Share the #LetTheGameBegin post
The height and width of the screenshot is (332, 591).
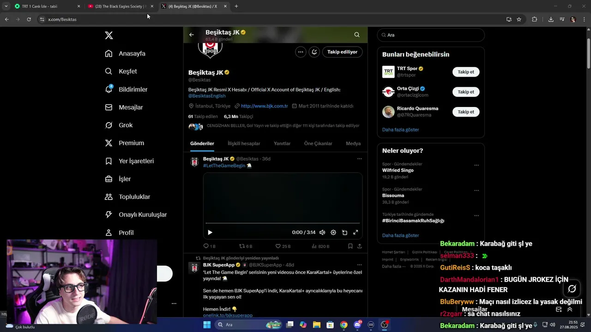click(x=360, y=246)
